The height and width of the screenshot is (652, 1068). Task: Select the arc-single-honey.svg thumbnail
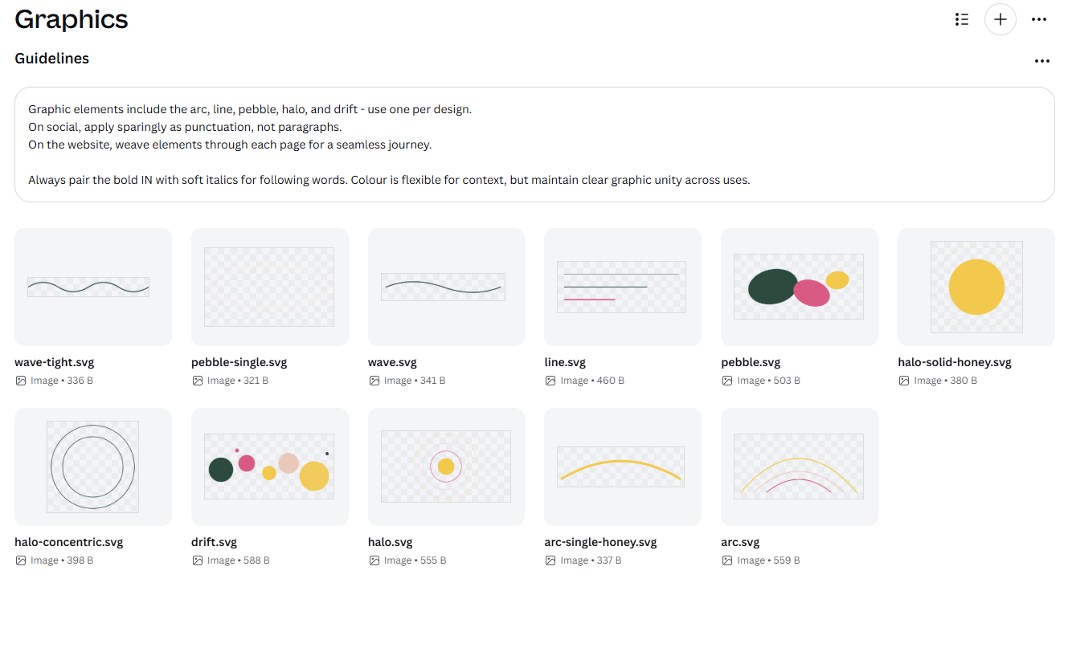pos(623,467)
